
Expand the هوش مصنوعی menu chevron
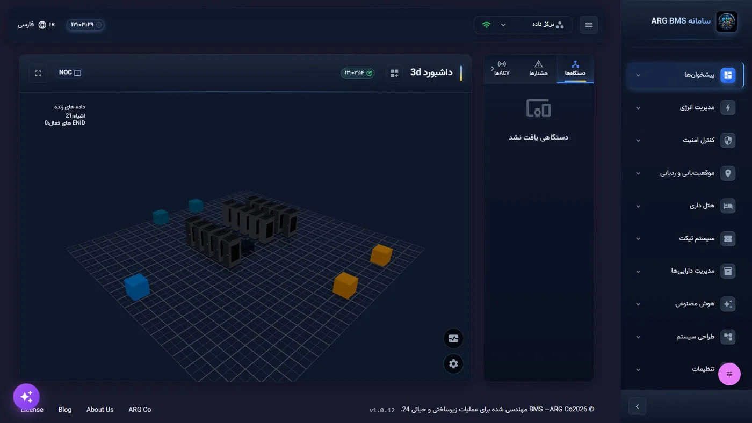[x=638, y=304]
